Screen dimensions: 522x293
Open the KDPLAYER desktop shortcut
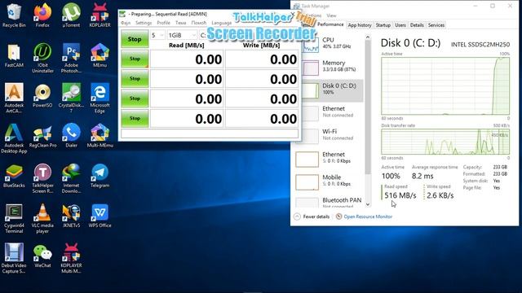[100, 15]
